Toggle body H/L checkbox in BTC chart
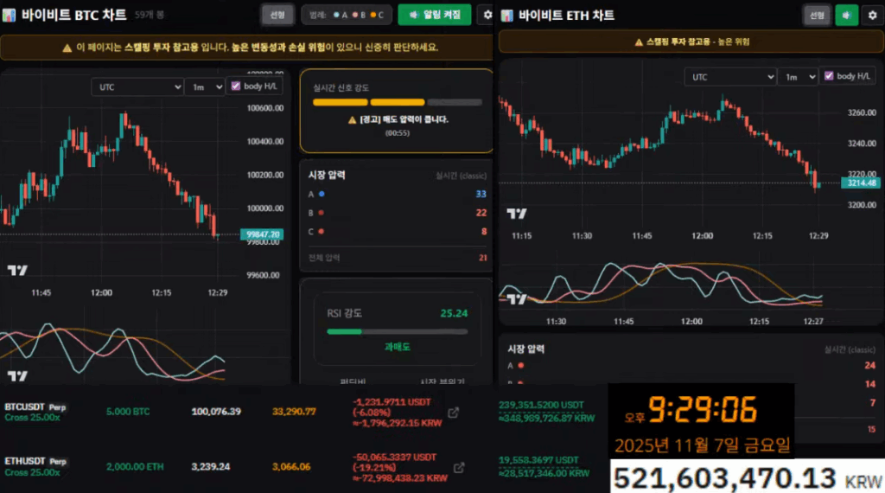 pos(236,86)
